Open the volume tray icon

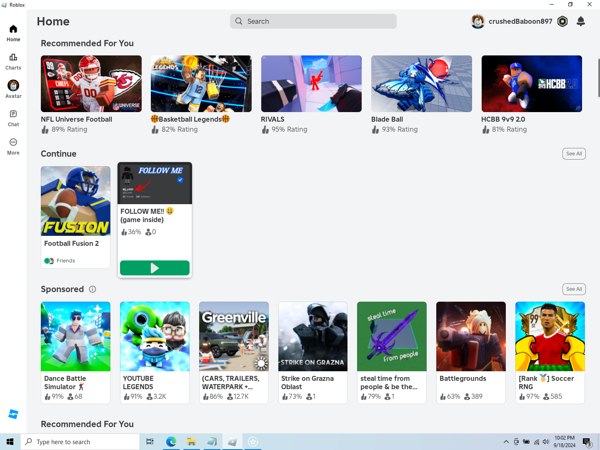(x=546, y=442)
